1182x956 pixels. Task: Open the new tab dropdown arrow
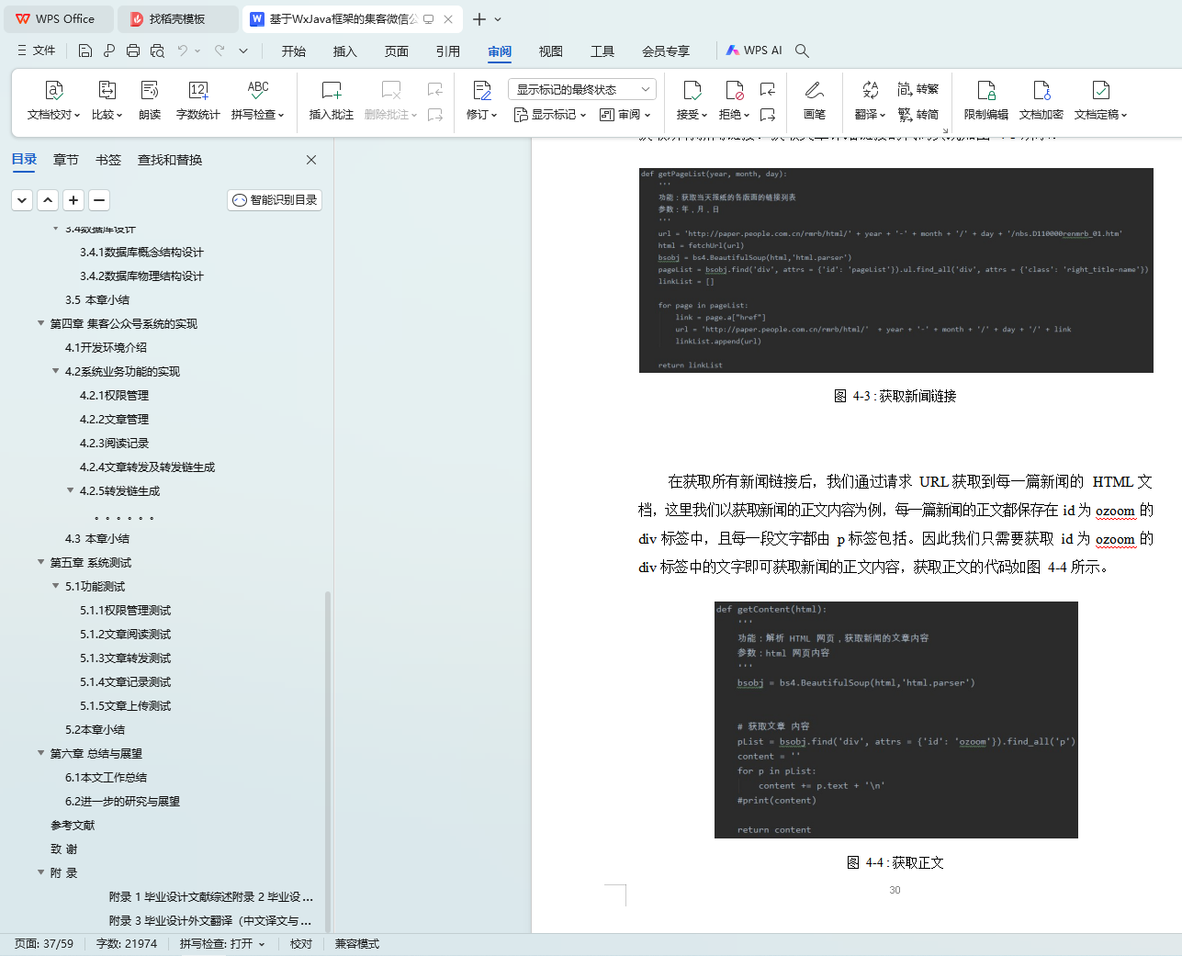tap(498, 19)
